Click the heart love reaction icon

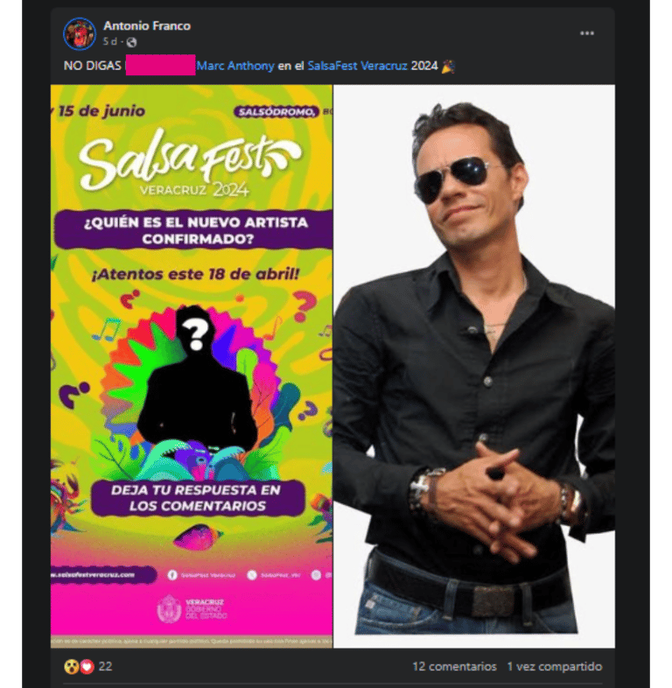coord(87,667)
